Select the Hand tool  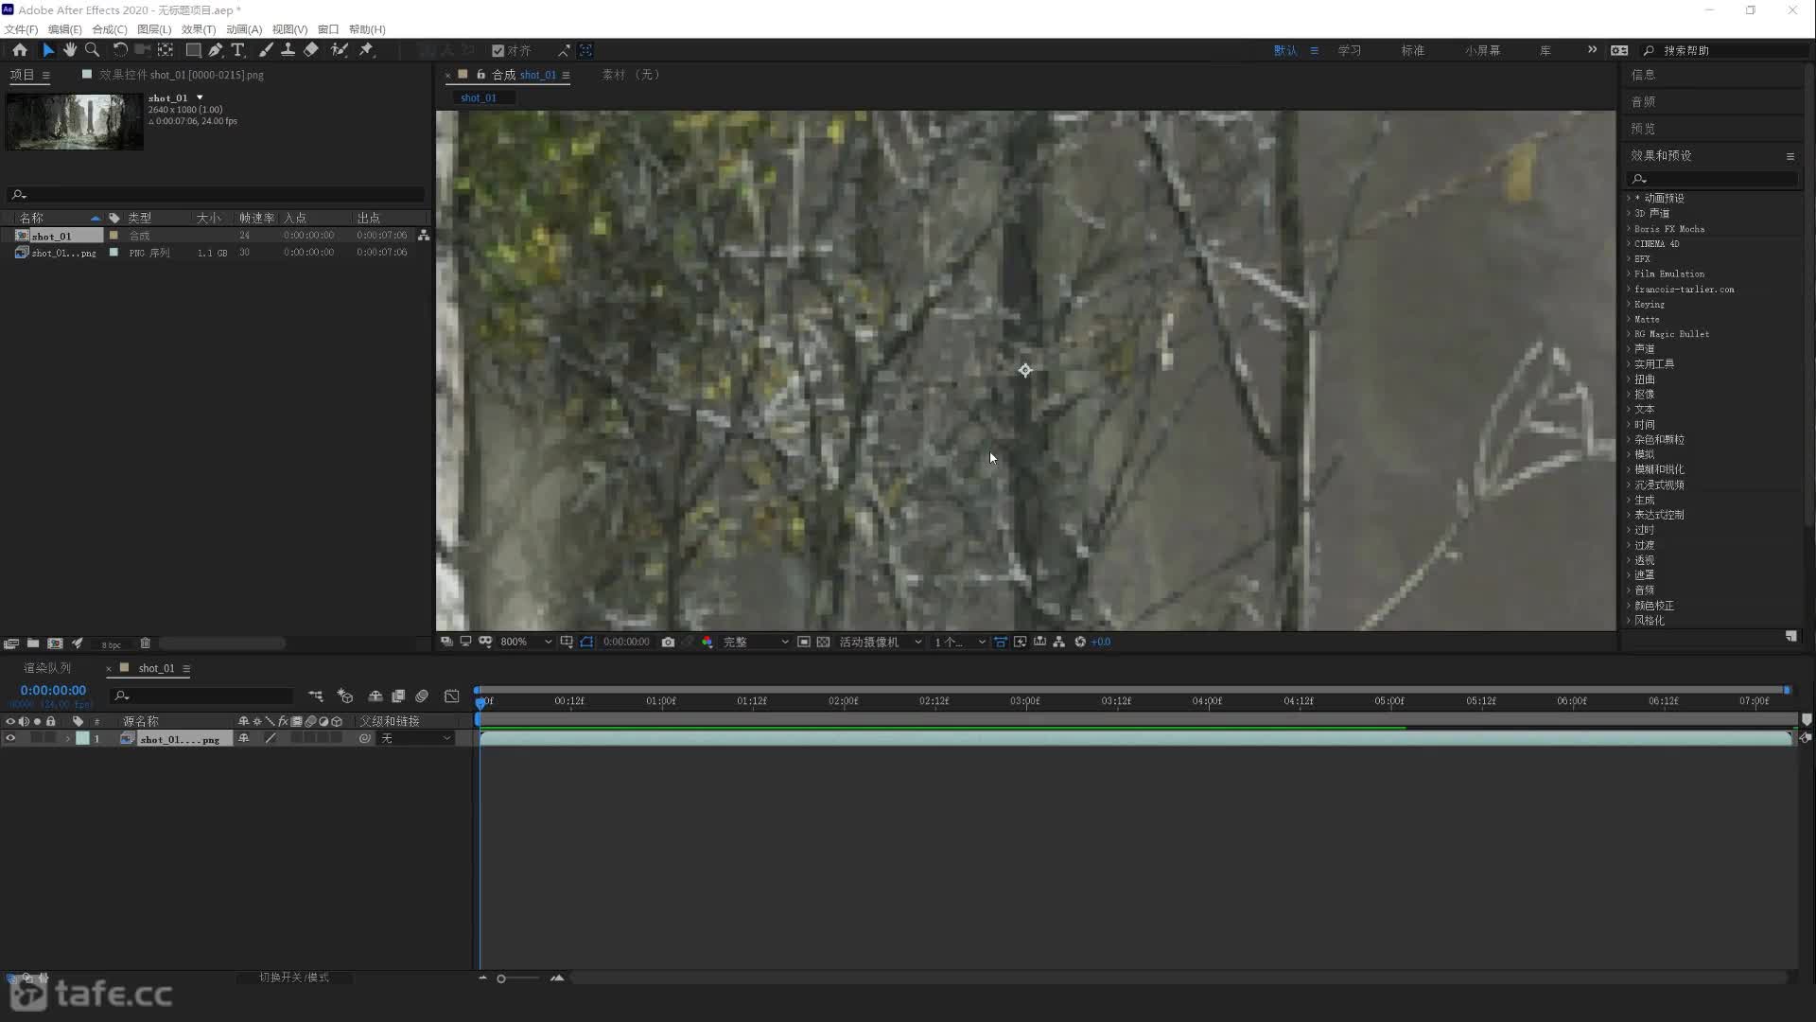tap(70, 50)
